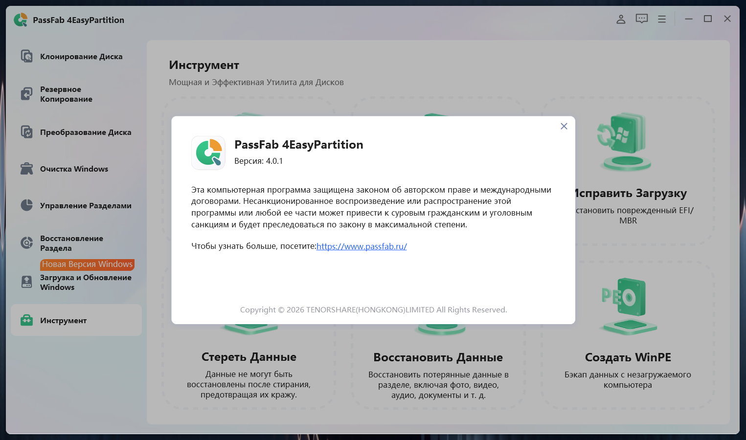
Task: Close the About dialog with X
Action: click(564, 126)
